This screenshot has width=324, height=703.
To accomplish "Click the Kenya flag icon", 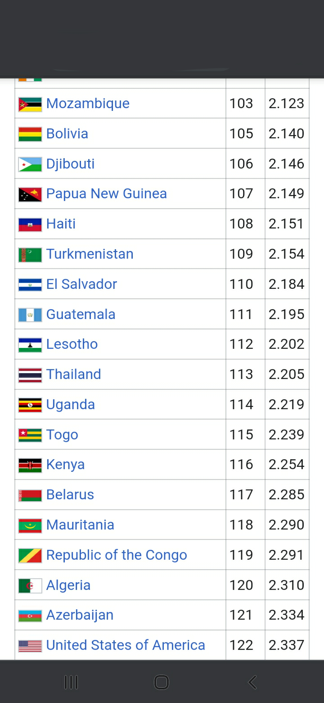I will coord(30,465).
